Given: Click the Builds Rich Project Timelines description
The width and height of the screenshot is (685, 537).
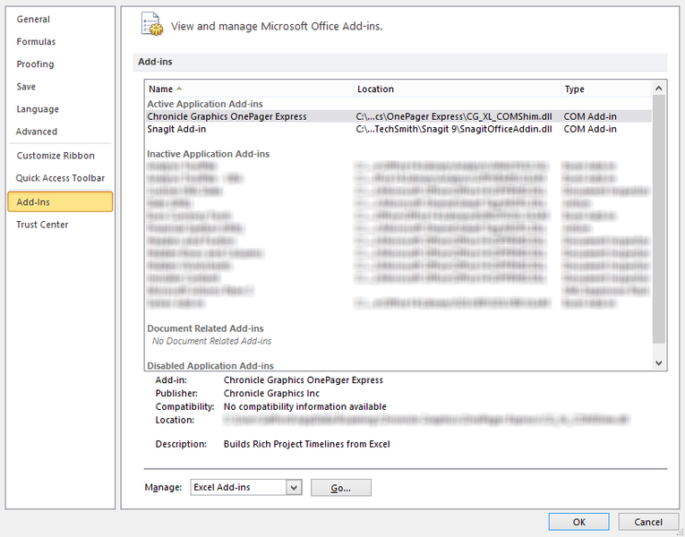Looking at the screenshot, I should coord(306,444).
